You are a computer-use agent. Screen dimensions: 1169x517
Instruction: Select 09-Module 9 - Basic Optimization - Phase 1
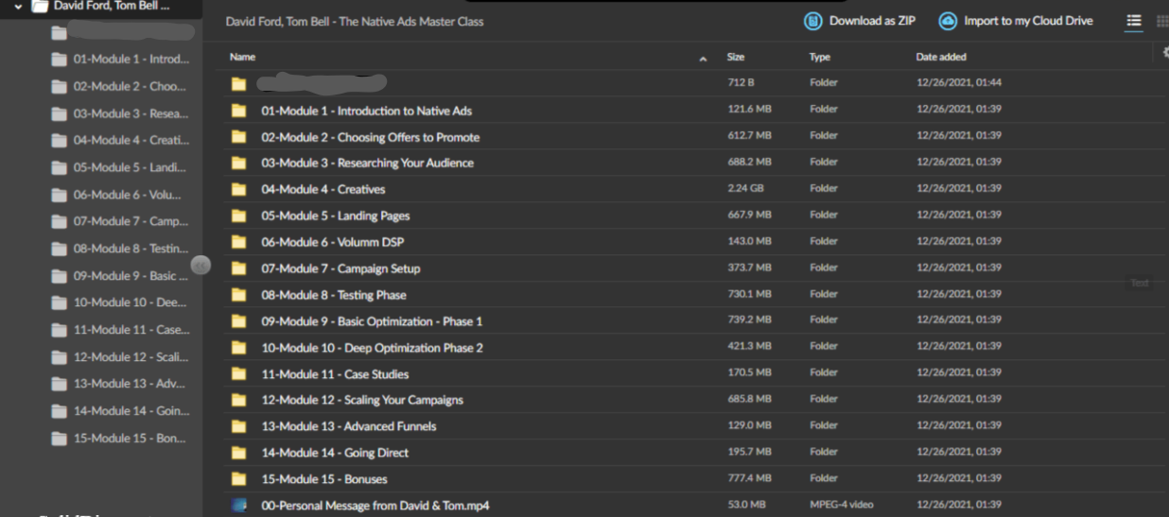[372, 321]
